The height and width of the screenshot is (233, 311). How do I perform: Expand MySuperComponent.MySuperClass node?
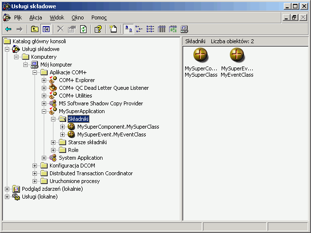[x=63, y=127]
